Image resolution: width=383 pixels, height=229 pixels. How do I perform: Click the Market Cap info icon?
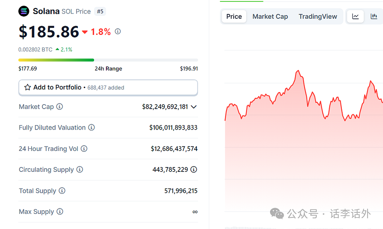pos(60,107)
